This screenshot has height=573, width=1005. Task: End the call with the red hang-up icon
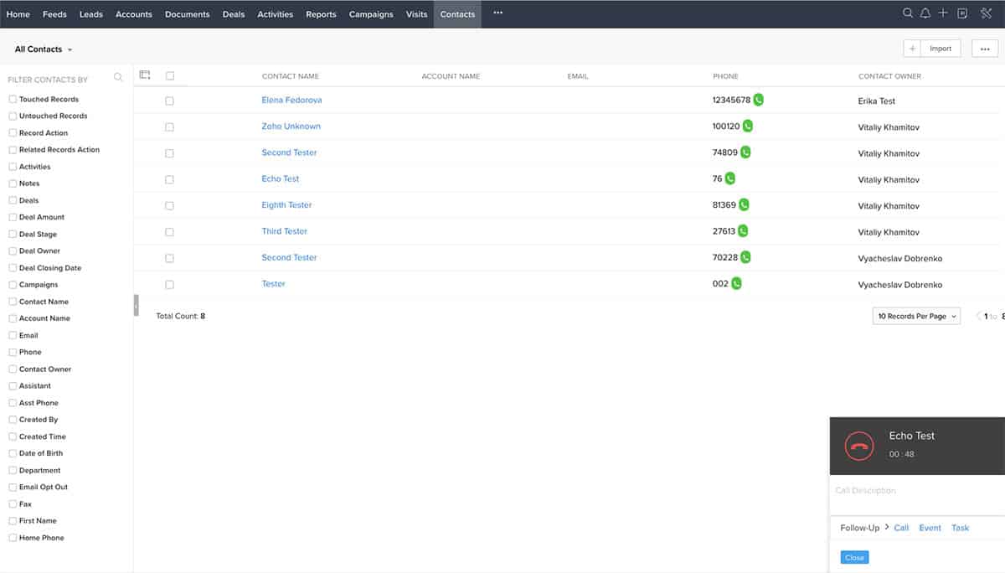click(858, 446)
